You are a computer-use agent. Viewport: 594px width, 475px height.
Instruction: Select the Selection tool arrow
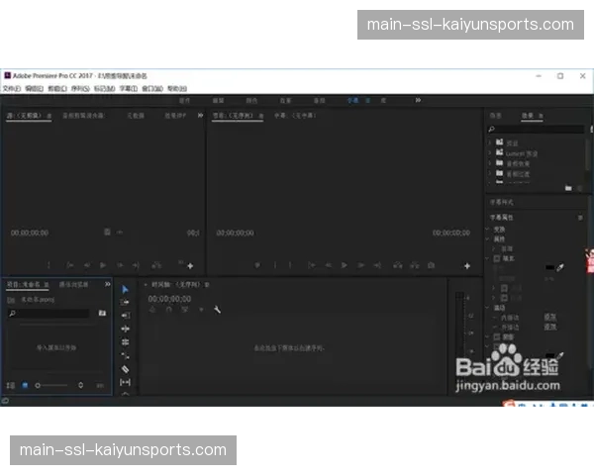coord(125,290)
